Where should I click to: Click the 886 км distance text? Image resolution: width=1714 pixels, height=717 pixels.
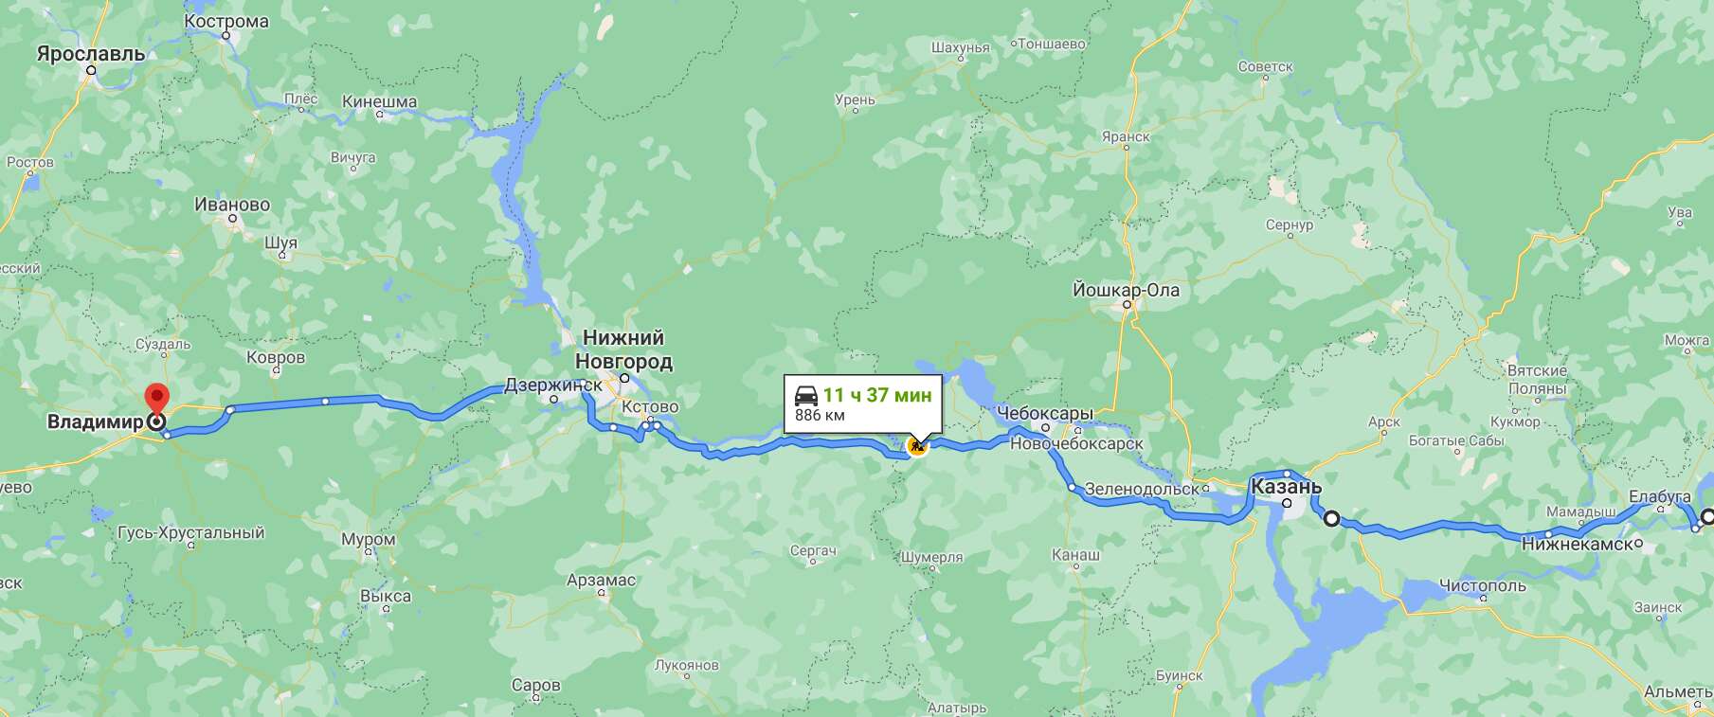(820, 415)
